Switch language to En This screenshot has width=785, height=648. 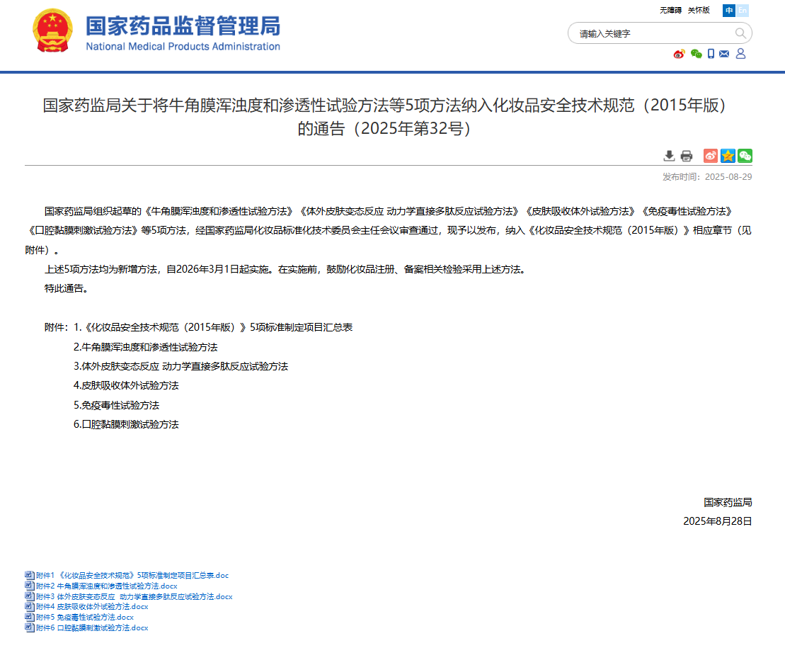pos(743,11)
